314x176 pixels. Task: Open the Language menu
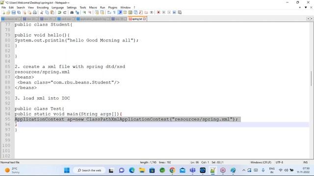coord(57,7)
